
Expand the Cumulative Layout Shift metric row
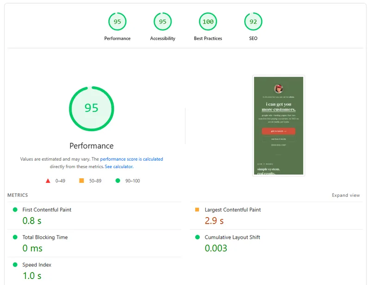click(232, 237)
